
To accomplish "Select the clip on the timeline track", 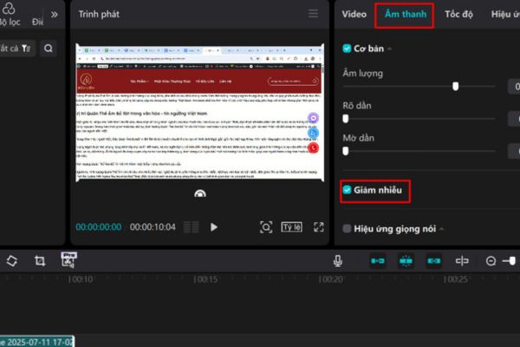I will tap(36, 342).
